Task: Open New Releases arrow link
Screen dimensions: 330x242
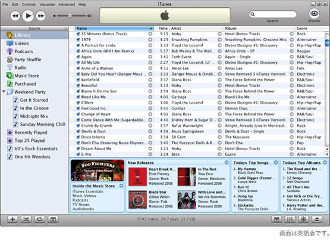Action: tap(227, 162)
